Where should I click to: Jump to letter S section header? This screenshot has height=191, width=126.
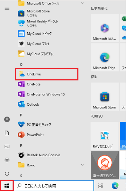[21, 176]
